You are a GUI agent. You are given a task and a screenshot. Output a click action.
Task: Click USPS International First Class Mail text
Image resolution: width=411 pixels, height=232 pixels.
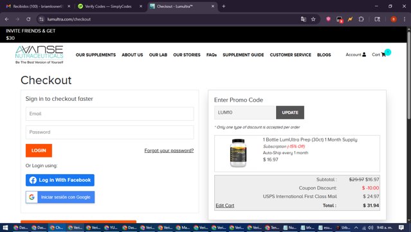(300, 197)
